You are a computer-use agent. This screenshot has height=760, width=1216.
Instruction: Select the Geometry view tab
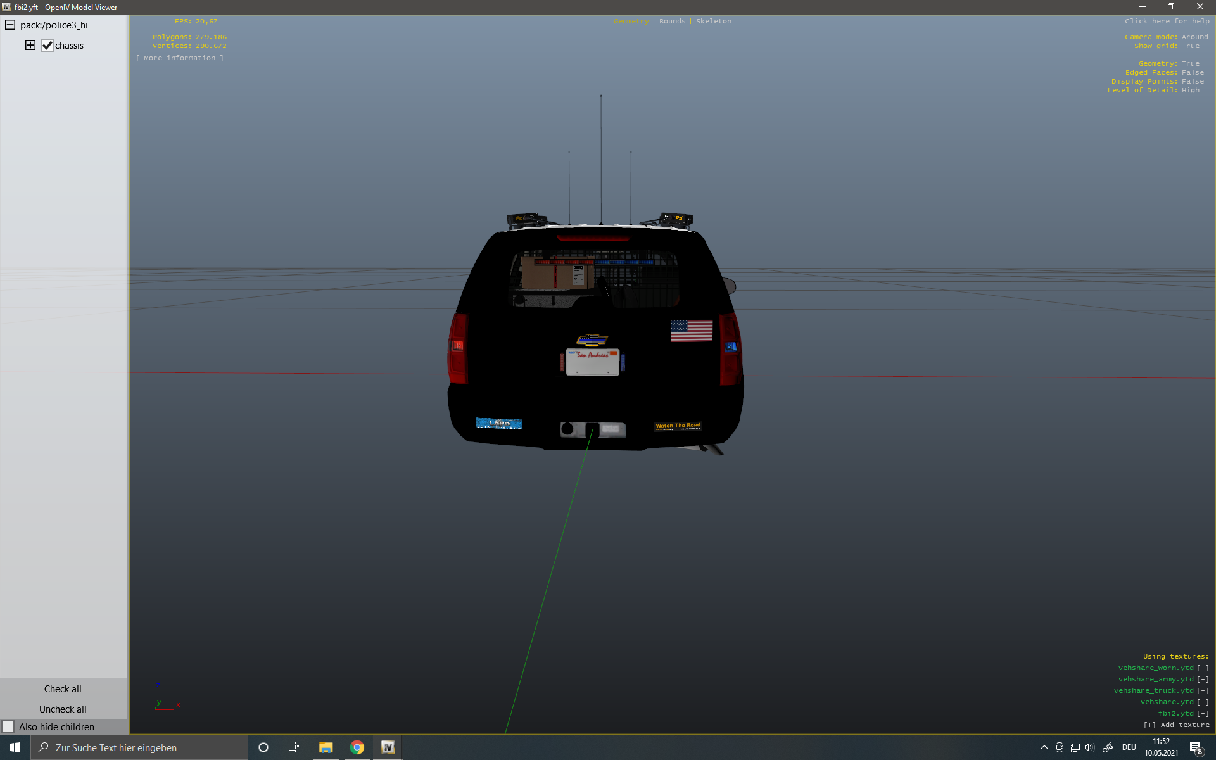pyautogui.click(x=631, y=22)
